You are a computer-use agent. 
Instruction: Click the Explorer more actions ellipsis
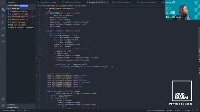(32, 2)
